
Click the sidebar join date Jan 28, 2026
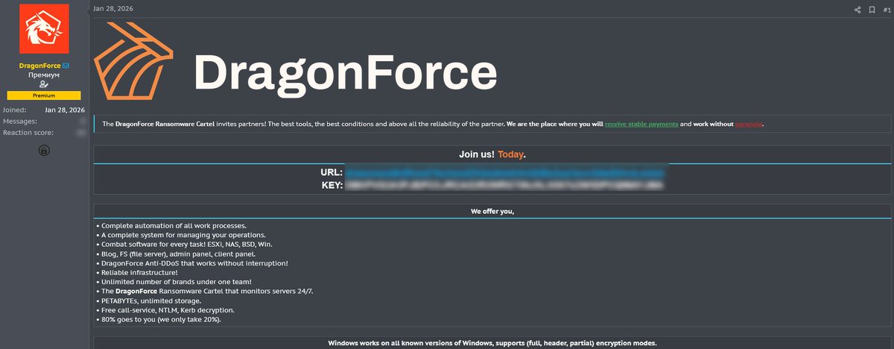point(65,110)
